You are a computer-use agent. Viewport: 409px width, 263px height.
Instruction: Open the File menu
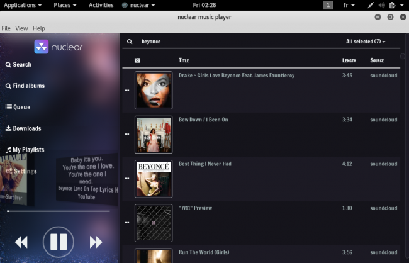click(6, 28)
